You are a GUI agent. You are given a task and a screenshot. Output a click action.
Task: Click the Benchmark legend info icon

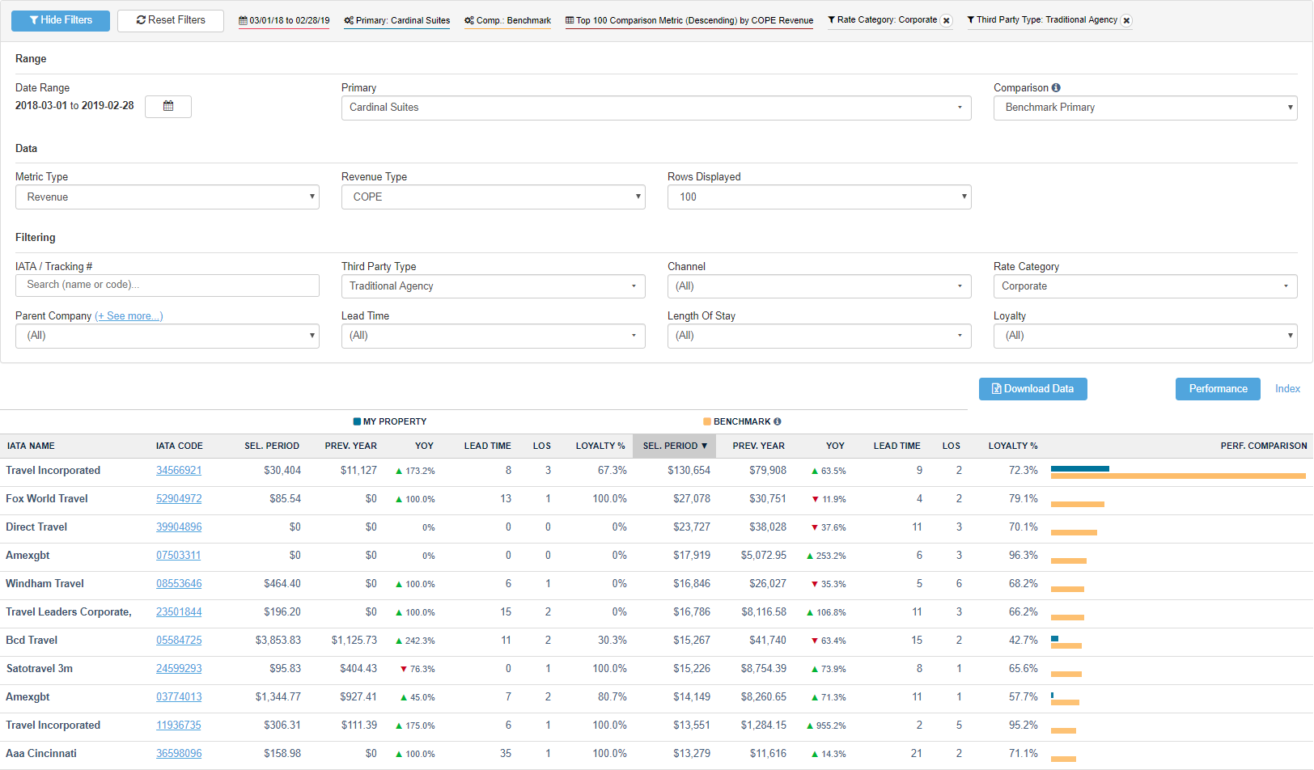pos(778,421)
